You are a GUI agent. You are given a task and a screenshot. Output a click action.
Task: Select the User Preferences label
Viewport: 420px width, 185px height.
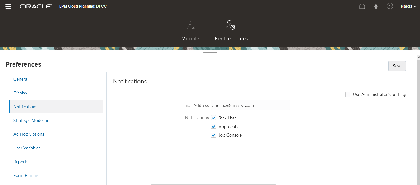[x=231, y=39]
